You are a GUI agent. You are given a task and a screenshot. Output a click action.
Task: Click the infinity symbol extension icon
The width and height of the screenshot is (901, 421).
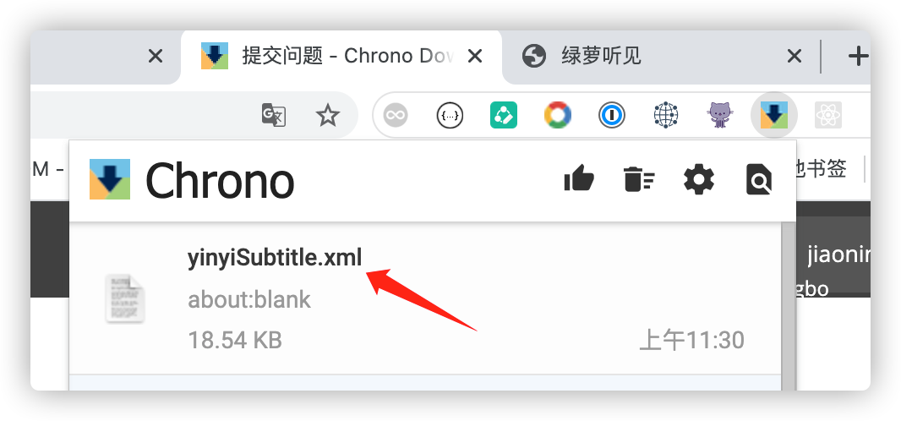click(396, 115)
